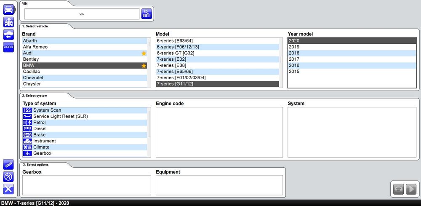The width and height of the screenshot is (421, 206).
Task: Toggle the favorite star on BMW
Action: [144, 66]
